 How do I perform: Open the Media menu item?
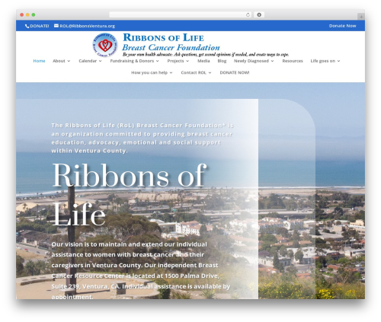click(203, 61)
